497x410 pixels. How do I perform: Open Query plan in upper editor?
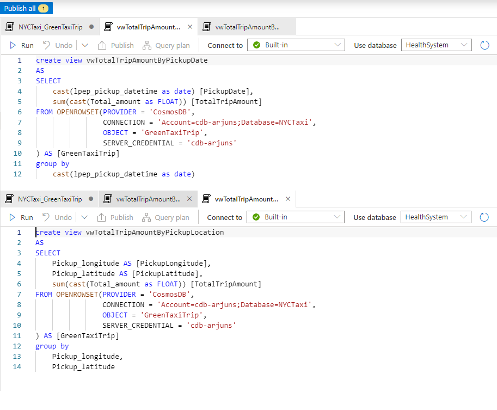click(x=167, y=46)
